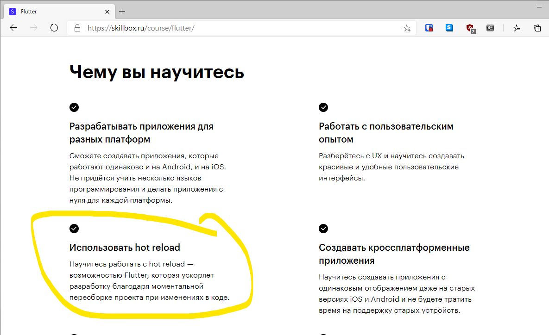Click heading "Чему вы научитесь"
Screen dimensions: 549x335
pyautogui.click(x=157, y=72)
